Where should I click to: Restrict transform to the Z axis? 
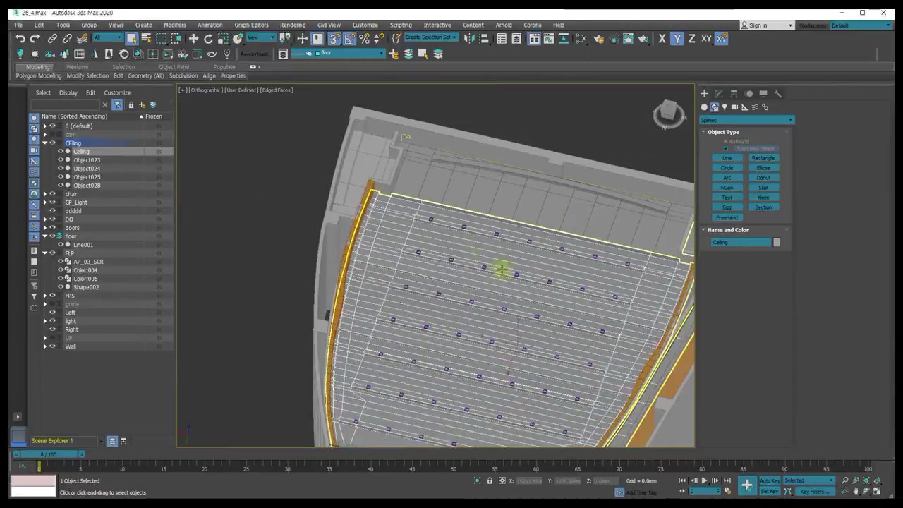click(691, 39)
